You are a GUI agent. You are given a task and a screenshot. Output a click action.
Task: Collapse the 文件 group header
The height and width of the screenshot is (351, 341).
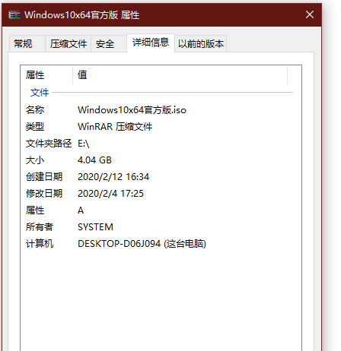click(40, 93)
